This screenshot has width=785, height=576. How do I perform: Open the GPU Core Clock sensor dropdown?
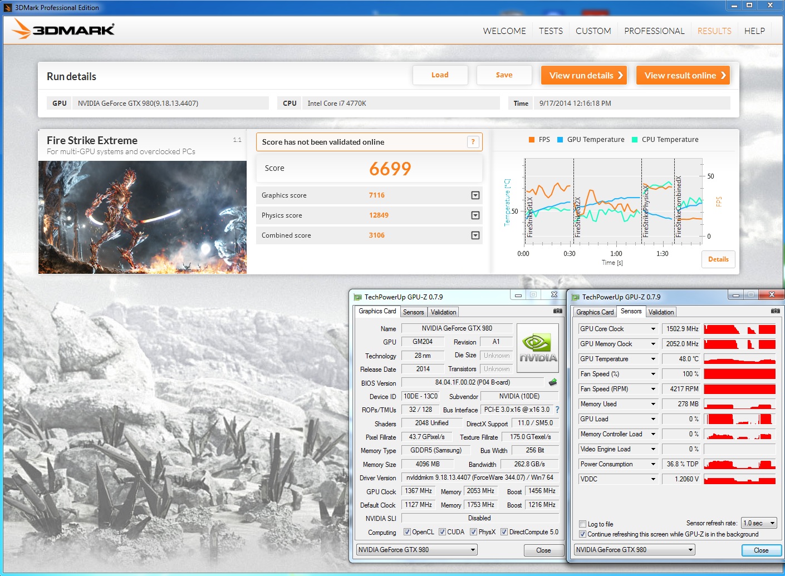coord(653,329)
